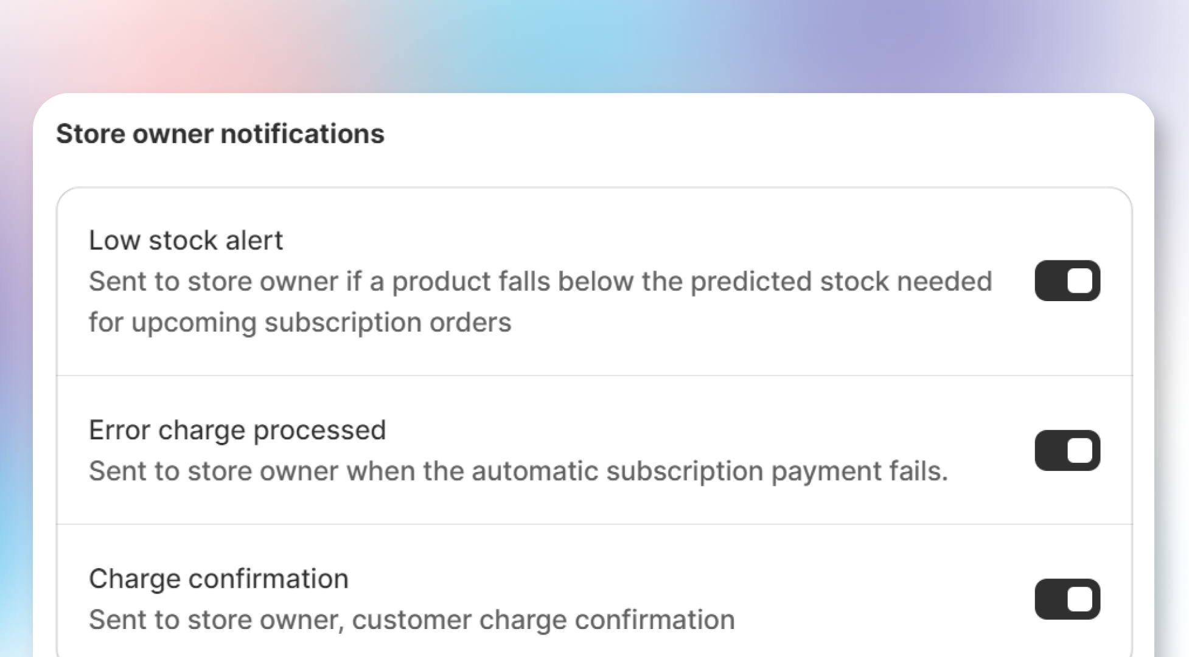Click the customer charge confirmation description

[412, 620]
